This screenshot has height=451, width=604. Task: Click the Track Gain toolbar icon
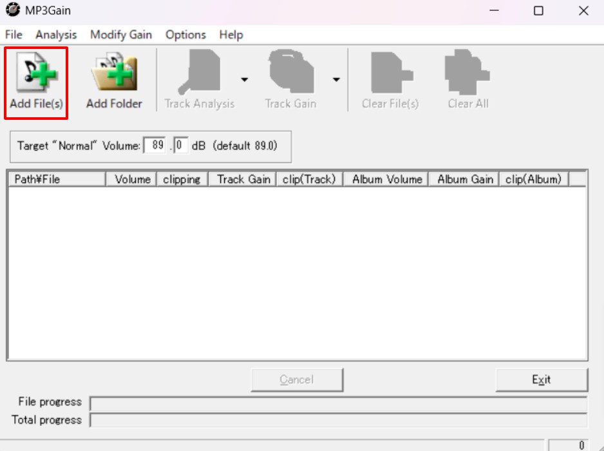(291, 72)
